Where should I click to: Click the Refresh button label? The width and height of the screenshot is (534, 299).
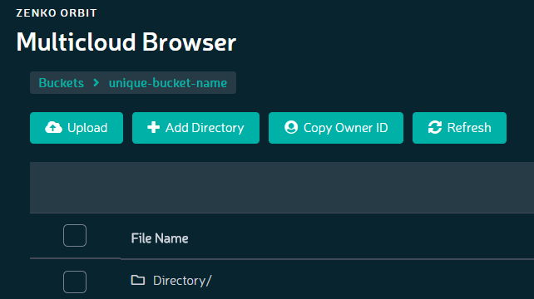(469, 128)
